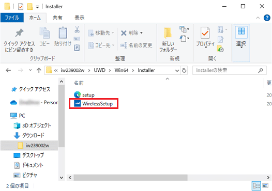The image size is (272, 191).
Task: Select PC in navigation pane
Action: point(18,116)
